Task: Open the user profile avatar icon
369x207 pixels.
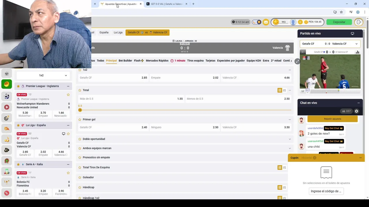Action: [293, 22]
